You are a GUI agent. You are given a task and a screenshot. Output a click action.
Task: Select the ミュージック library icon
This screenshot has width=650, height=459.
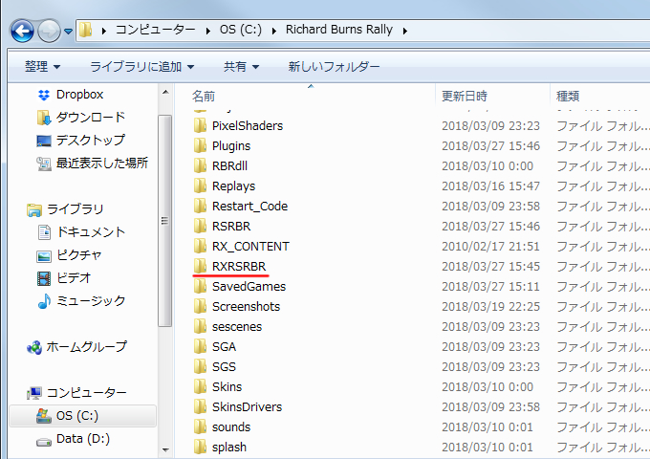pos(44,301)
